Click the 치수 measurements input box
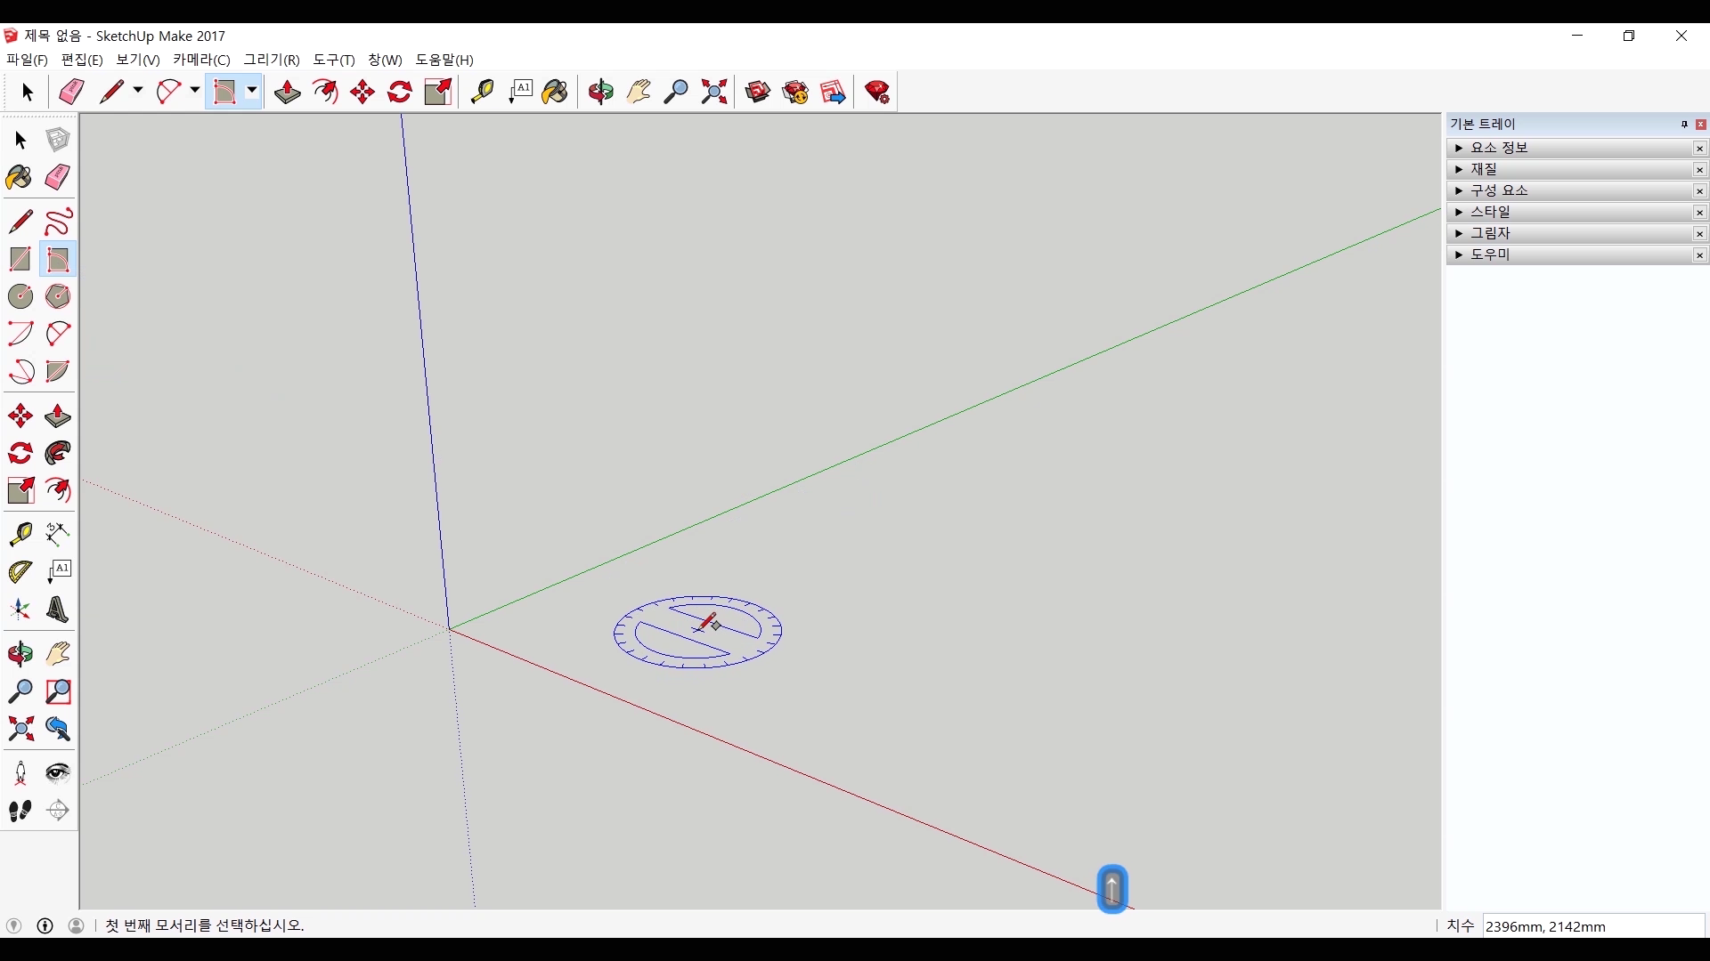Screen dimensions: 1710x961 click(1592, 926)
